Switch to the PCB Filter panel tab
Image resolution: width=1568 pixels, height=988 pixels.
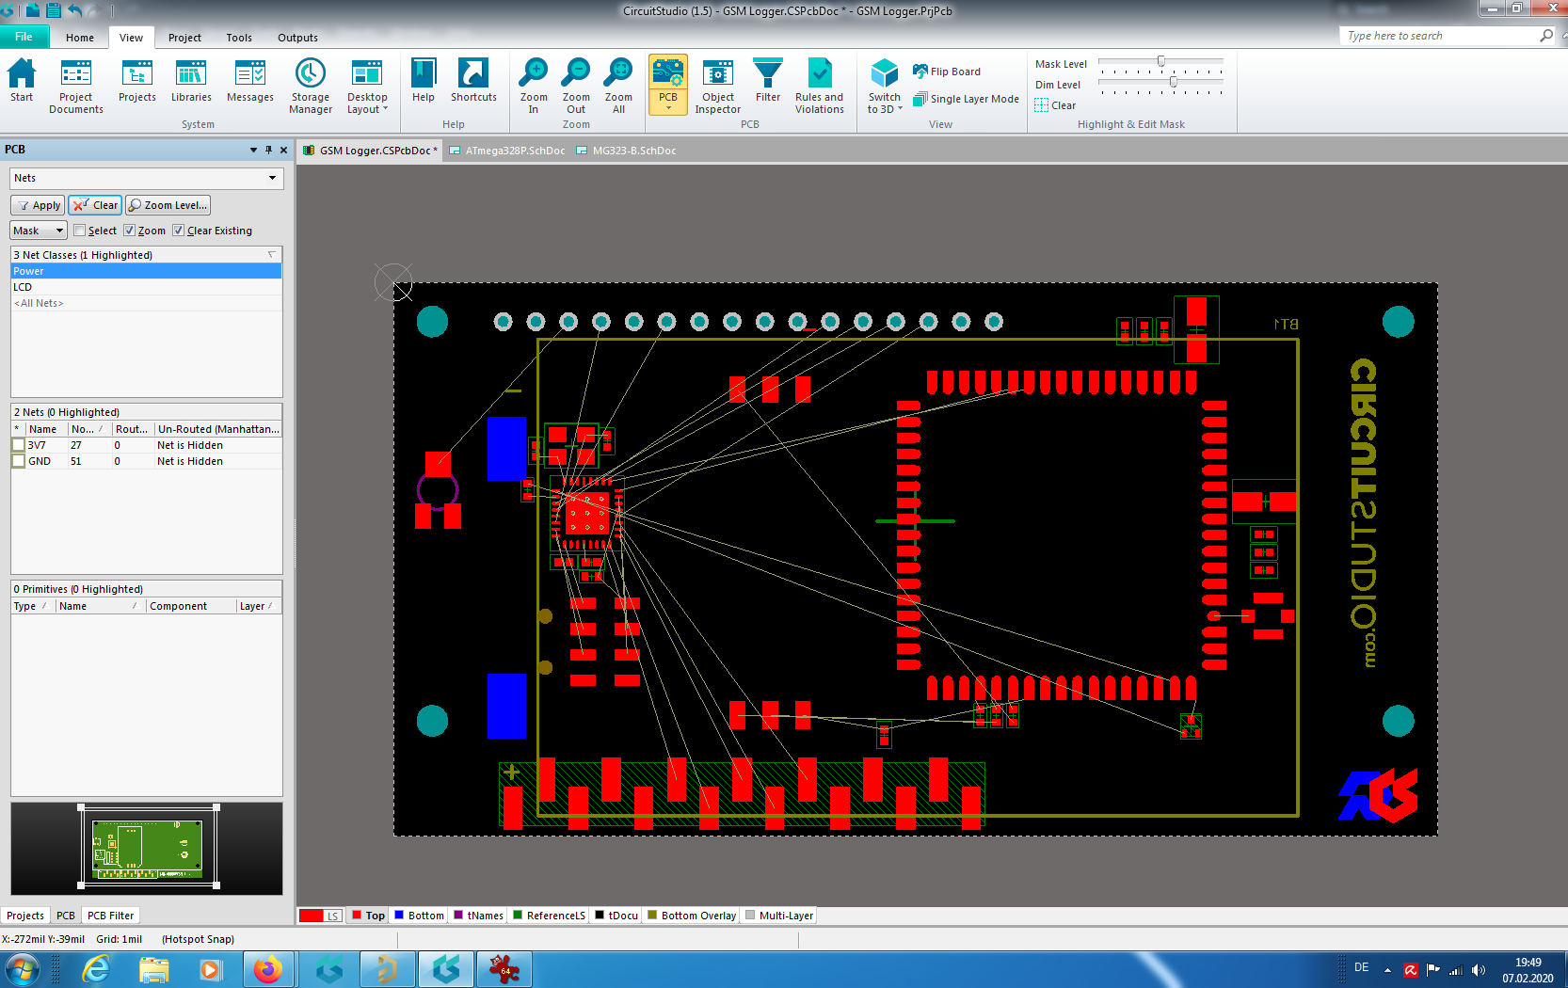(110, 916)
